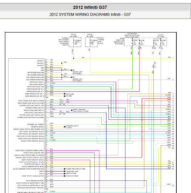Click the ROOF OPEN/CLOSE SWITCH (OPEN) label
Image resolution: width=191 pixels, height=193 pixels.
(x=31, y=101)
